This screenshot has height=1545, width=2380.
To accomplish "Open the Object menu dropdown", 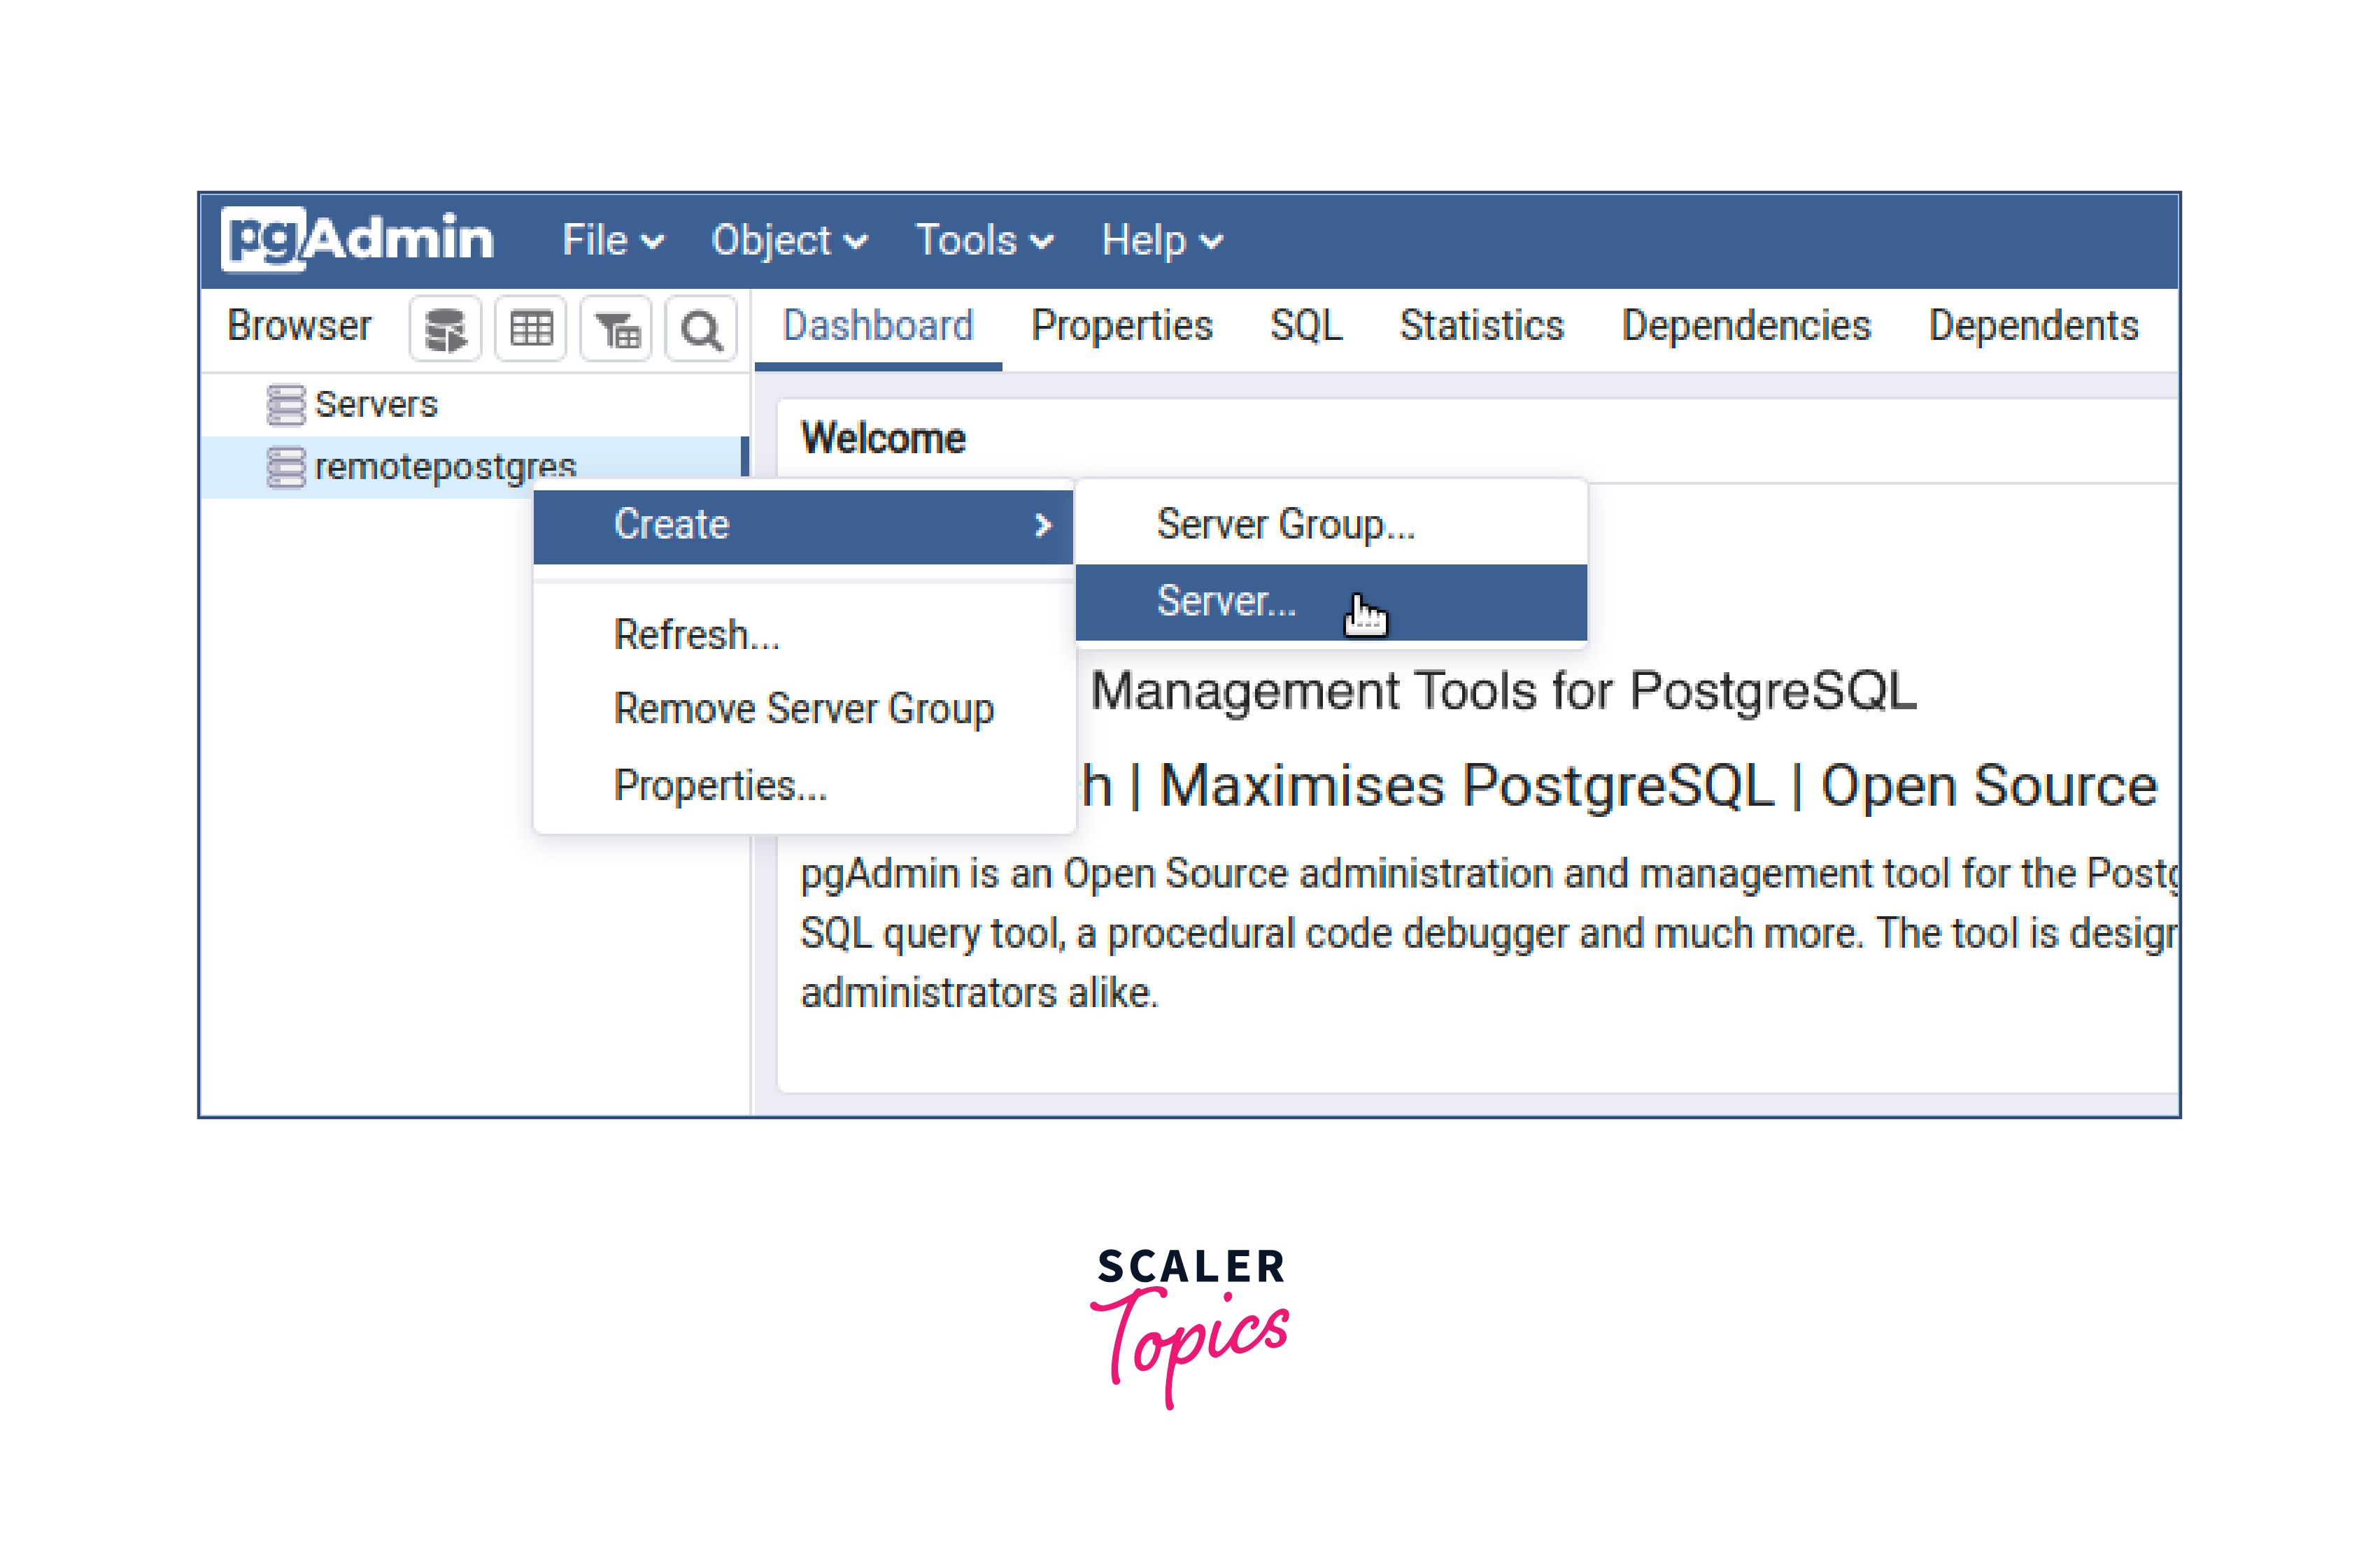I will click(x=788, y=241).
